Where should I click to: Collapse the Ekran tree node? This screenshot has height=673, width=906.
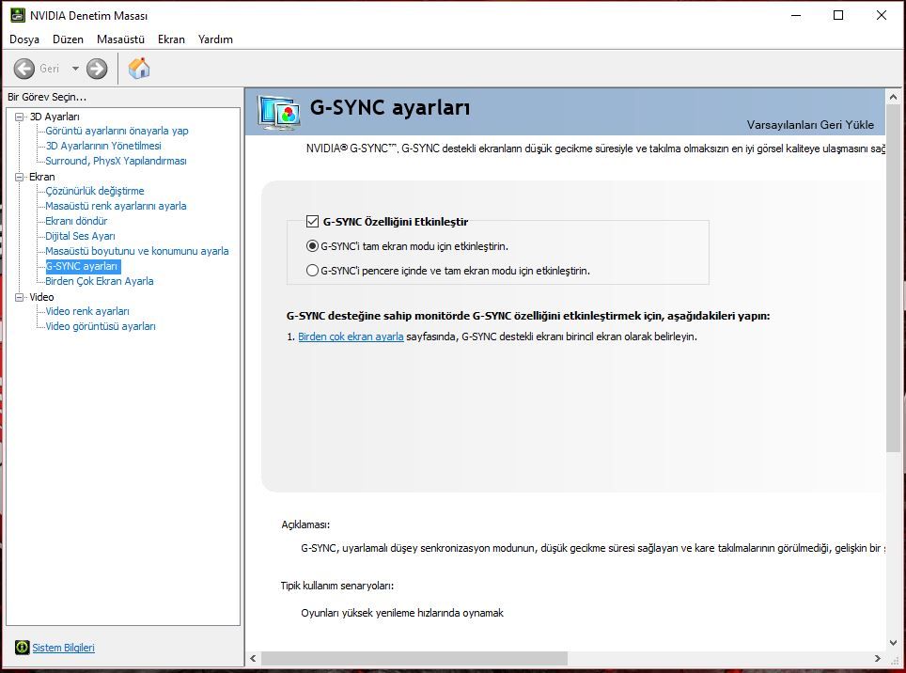point(20,177)
